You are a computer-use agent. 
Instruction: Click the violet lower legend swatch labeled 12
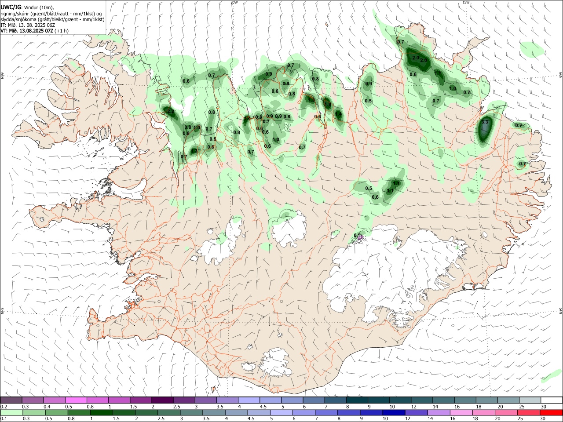coord(417,412)
